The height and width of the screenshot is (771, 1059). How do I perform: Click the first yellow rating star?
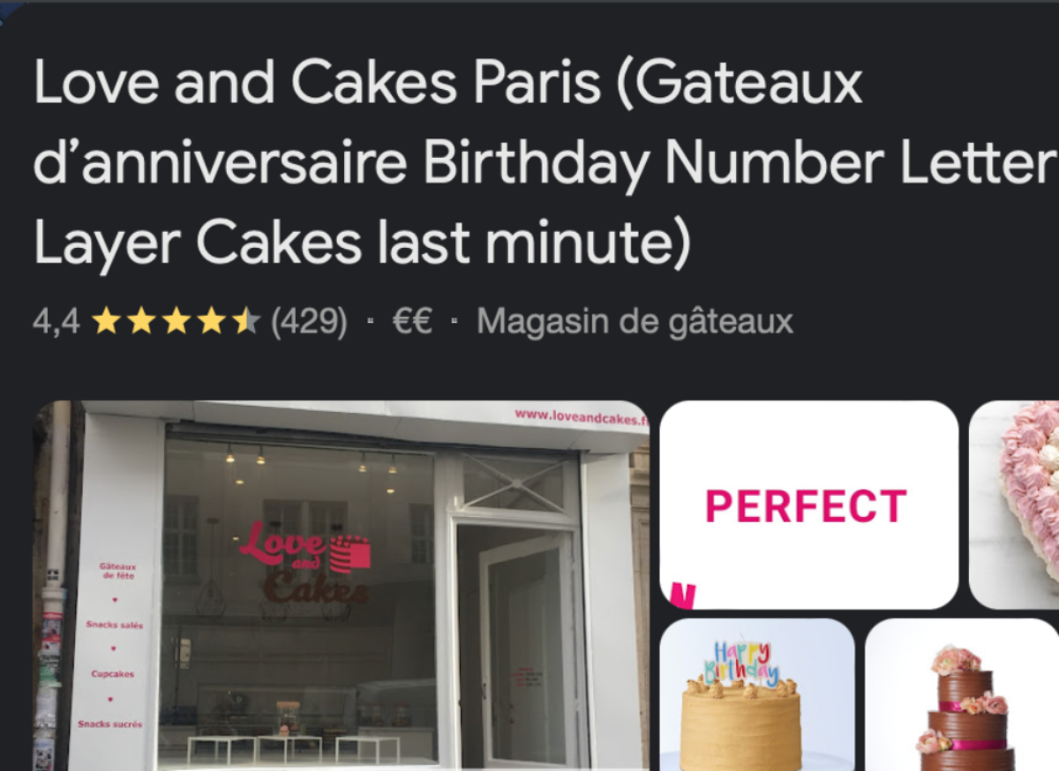pos(107,321)
